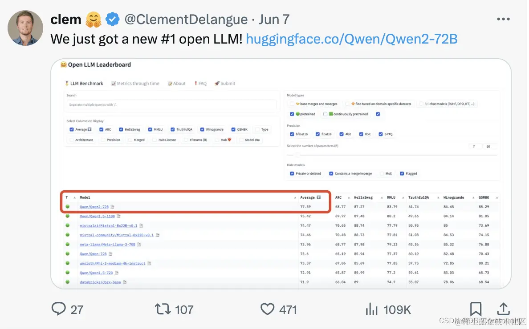This screenshot has width=529, height=329.
Task: Enable the Type column checkbox
Action: tap(257, 129)
